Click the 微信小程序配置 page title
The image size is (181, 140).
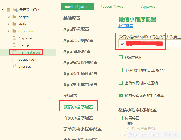[137, 19]
